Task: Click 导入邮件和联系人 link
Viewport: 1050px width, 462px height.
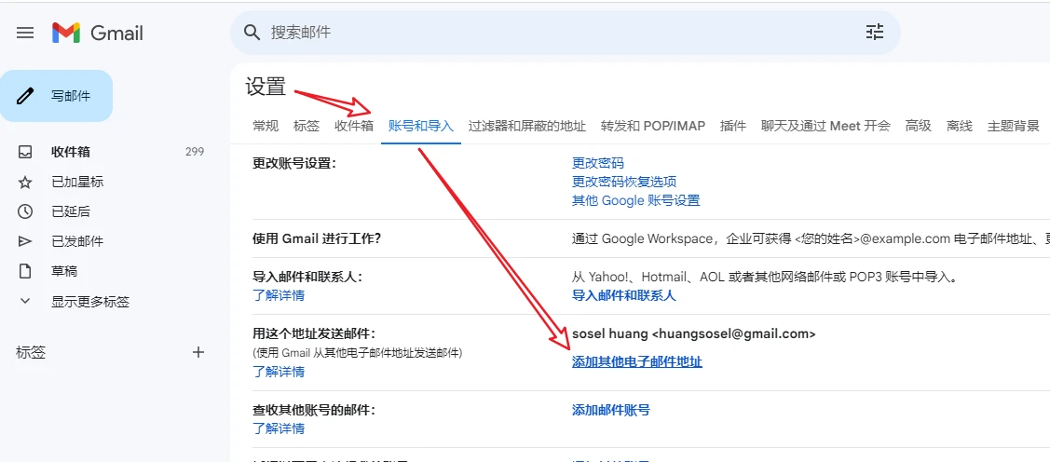Action: tap(624, 295)
